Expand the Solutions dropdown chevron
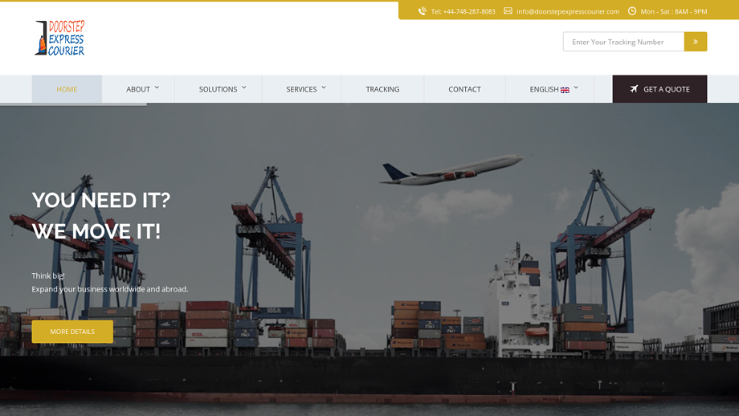Image resolution: width=739 pixels, height=416 pixels. [244, 88]
